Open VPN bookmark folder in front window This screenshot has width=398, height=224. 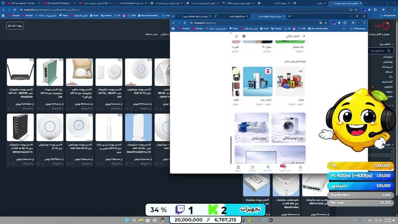302,29
